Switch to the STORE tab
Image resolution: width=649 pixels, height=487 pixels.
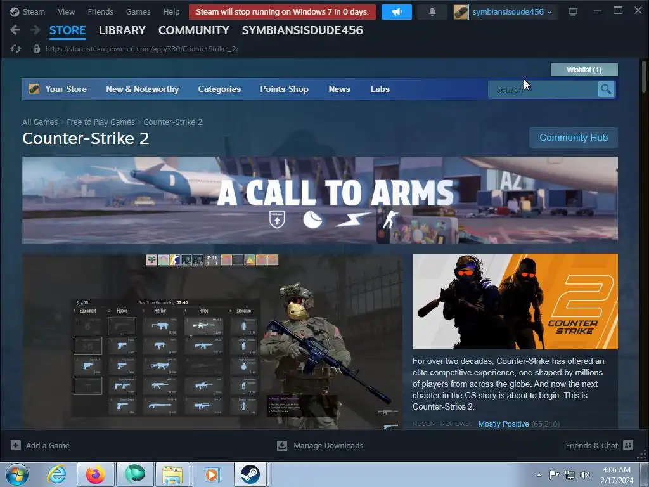click(x=67, y=30)
